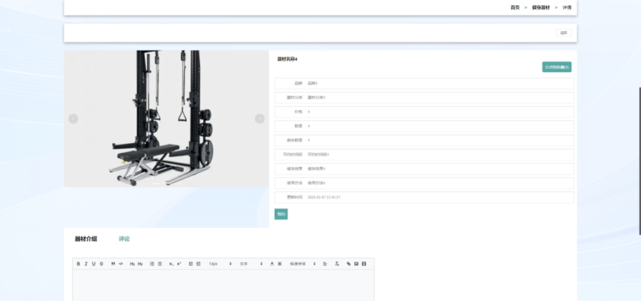Increase text indent in the editor

coord(199,264)
